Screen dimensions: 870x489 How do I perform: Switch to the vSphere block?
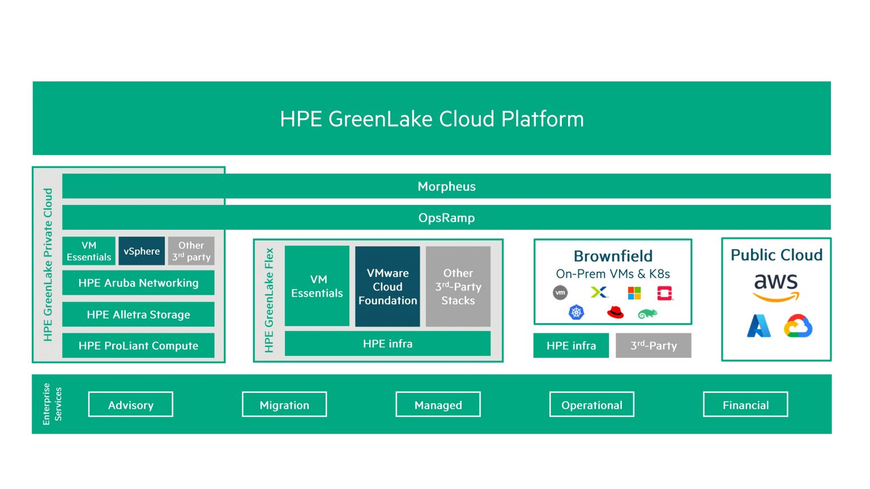[142, 251]
